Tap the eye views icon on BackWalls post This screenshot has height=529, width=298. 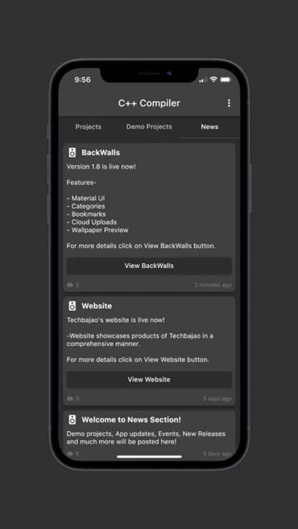point(70,284)
